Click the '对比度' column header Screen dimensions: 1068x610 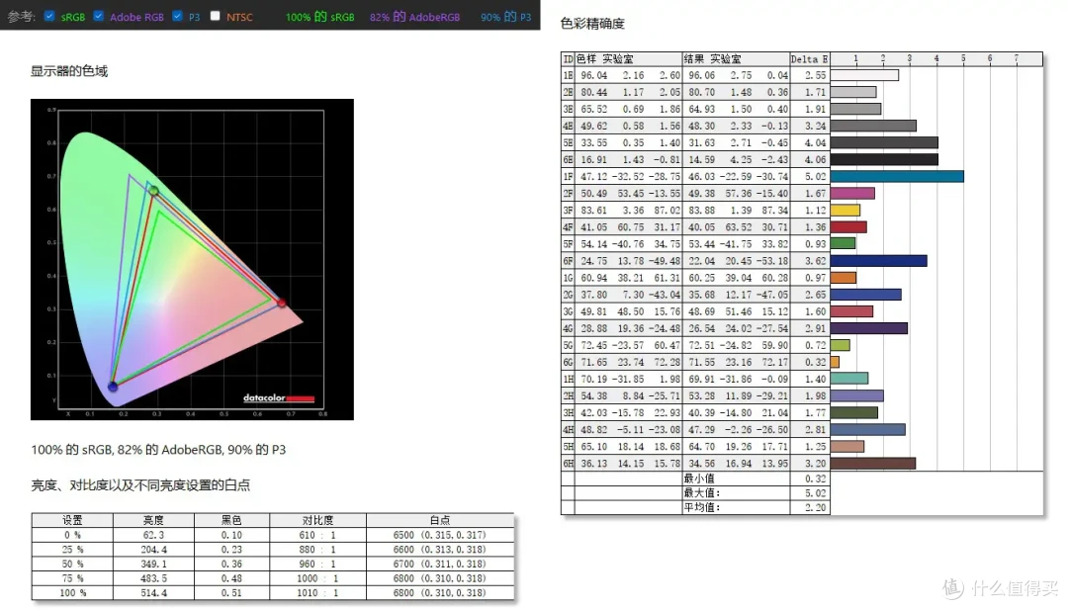[317, 520]
